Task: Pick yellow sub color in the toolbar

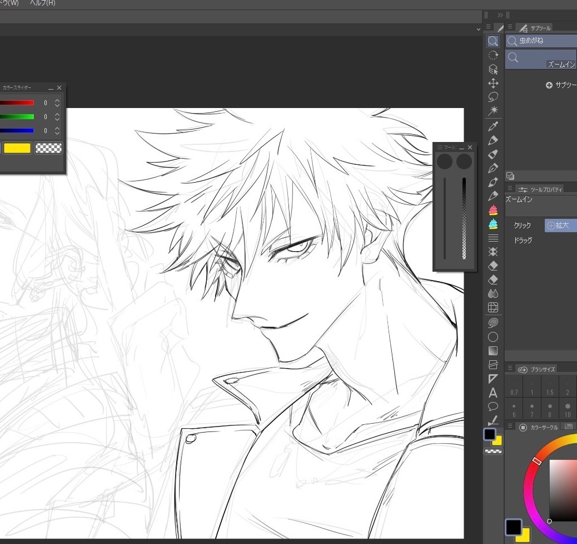Action: pyautogui.click(x=498, y=441)
